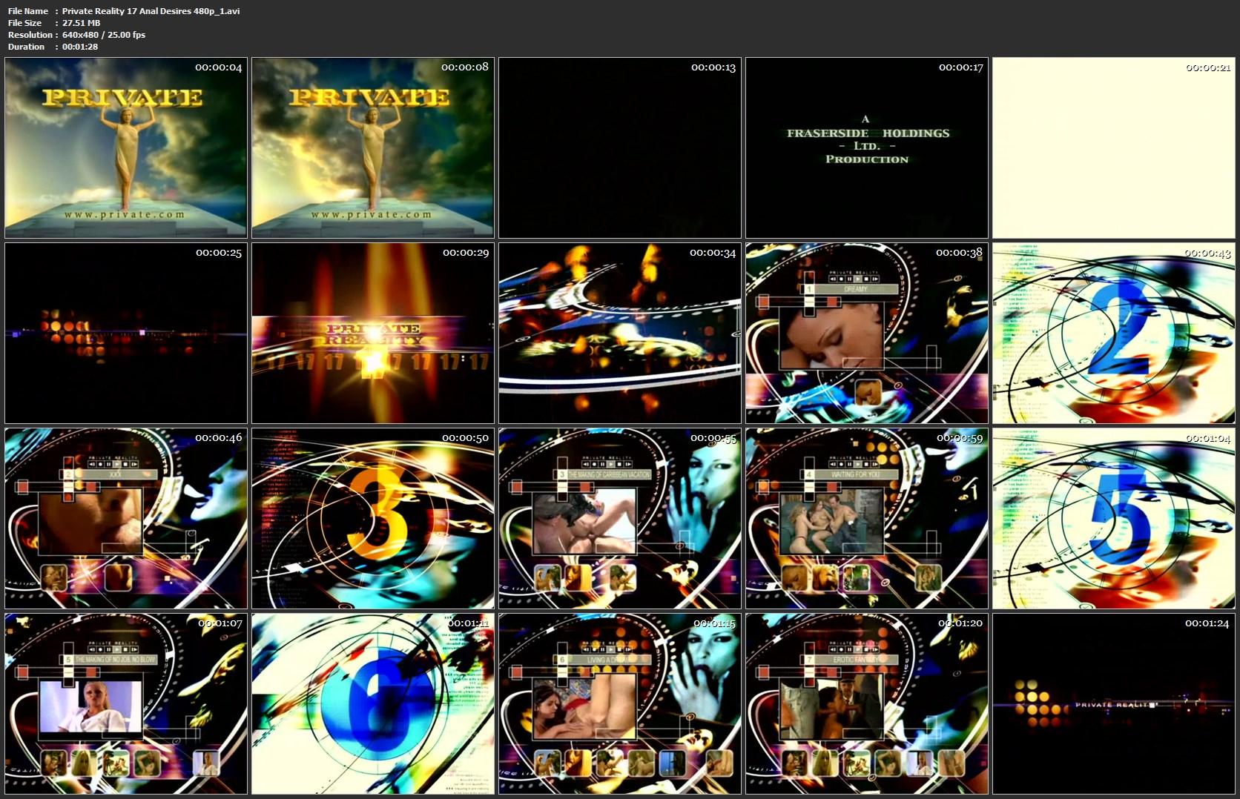
Task: Open the Private Reality 17 title frame
Action: pyautogui.click(x=373, y=334)
